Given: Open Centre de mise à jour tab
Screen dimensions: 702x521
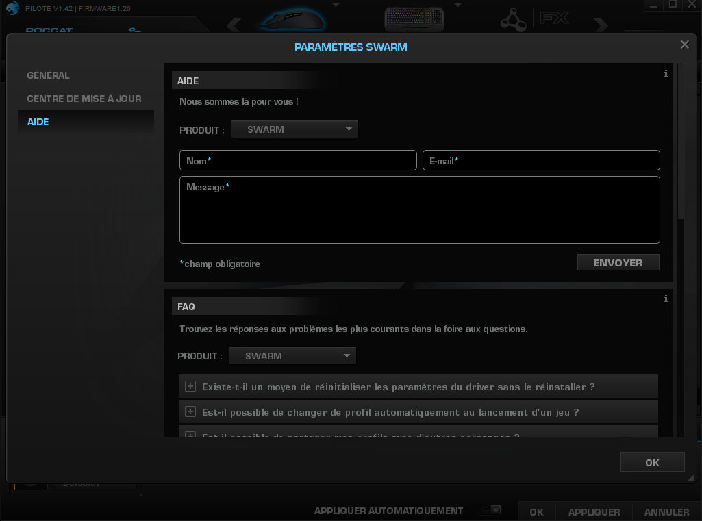Looking at the screenshot, I should (x=84, y=99).
